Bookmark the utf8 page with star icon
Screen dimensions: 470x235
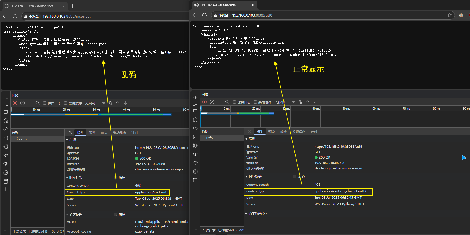[x=450, y=15]
